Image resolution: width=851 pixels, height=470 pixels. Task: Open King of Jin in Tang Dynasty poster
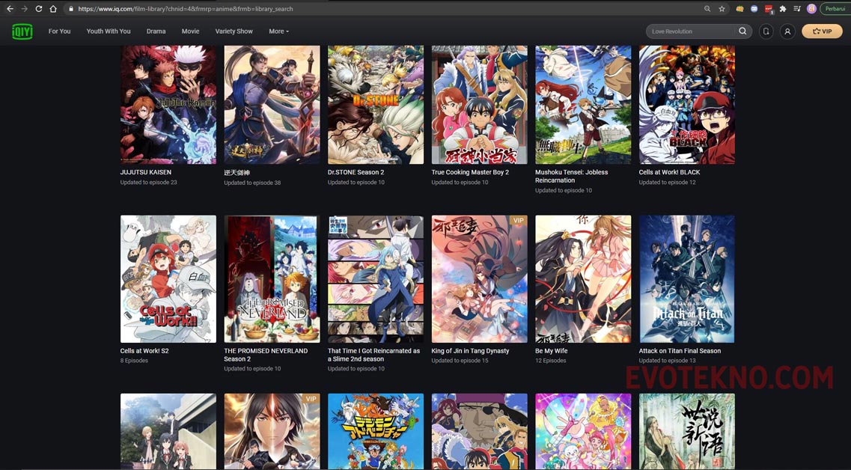[479, 279]
